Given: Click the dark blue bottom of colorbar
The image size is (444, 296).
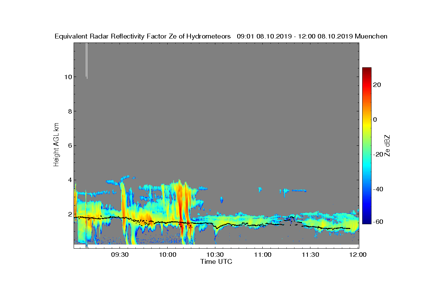Looking at the screenshot, I should (x=367, y=222).
